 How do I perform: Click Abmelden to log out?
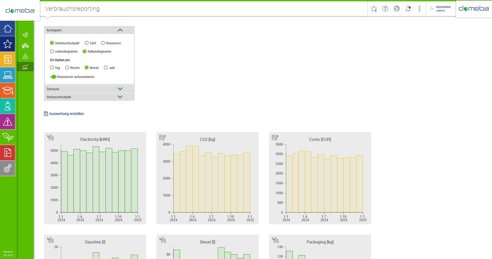(443, 7)
